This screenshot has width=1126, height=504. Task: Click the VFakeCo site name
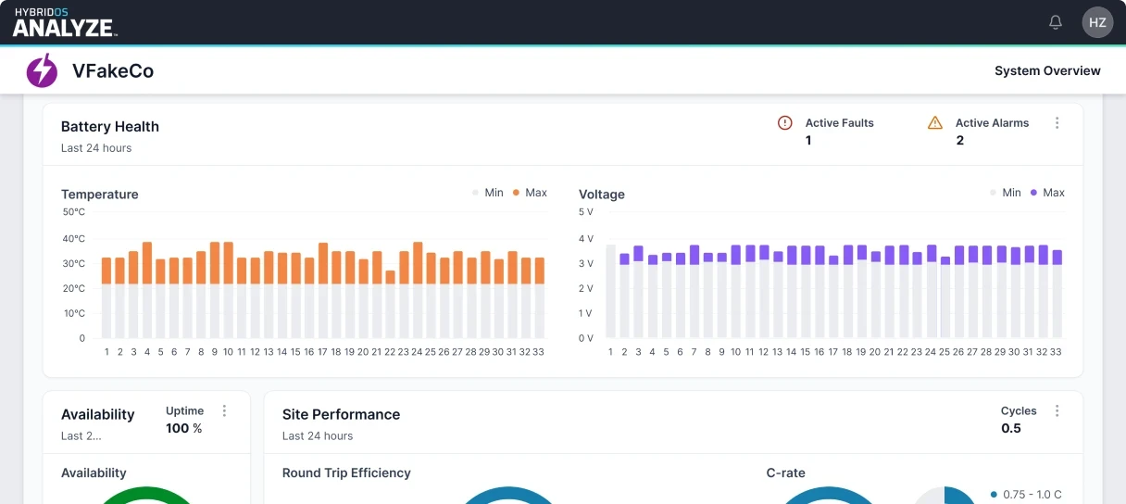pyautogui.click(x=113, y=70)
